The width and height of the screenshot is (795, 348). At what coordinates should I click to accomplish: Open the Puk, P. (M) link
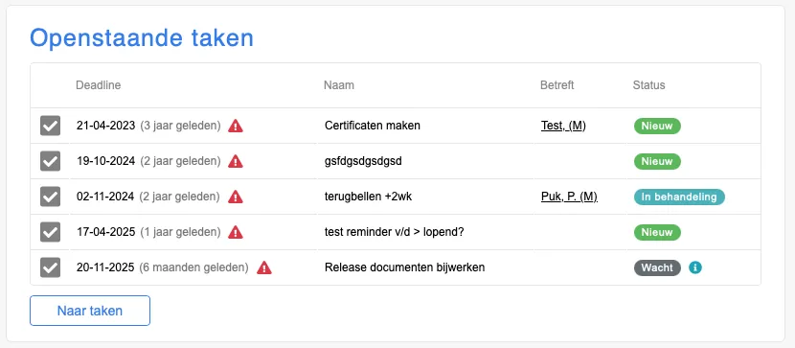569,197
